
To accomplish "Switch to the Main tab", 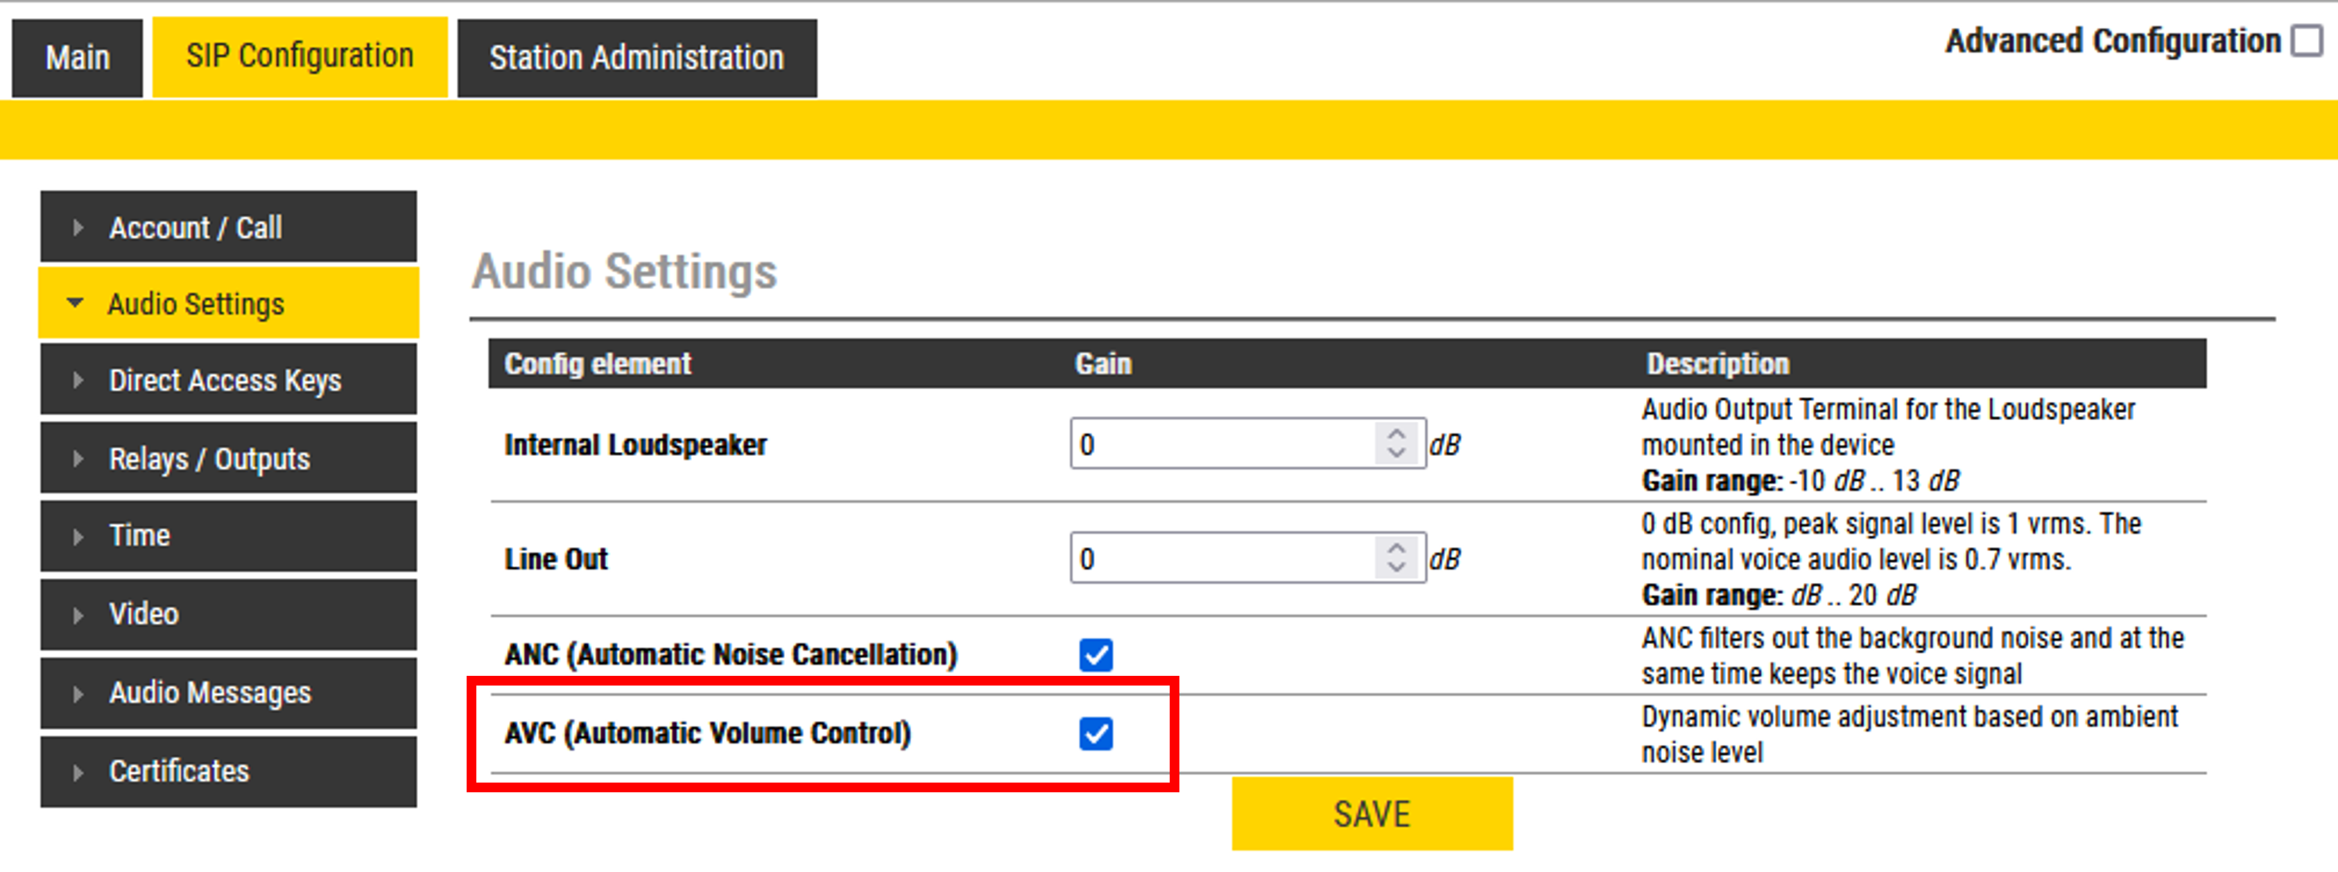I will pos(77,58).
